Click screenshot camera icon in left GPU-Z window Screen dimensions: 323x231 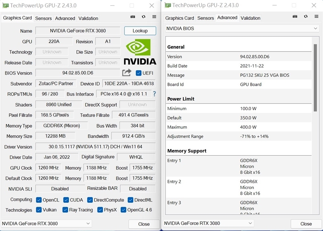[133, 17]
